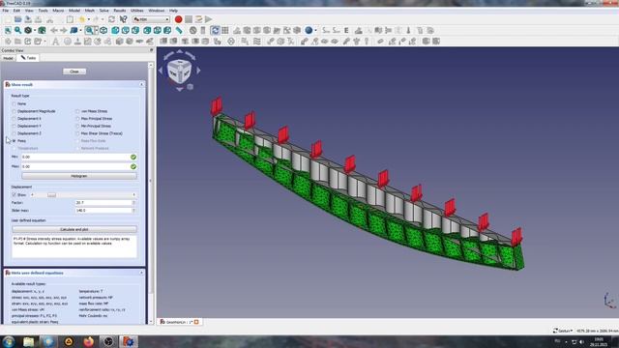Viewport: 619px width, 348px height.
Task: Select the None result type radio
Action: pos(15,103)
